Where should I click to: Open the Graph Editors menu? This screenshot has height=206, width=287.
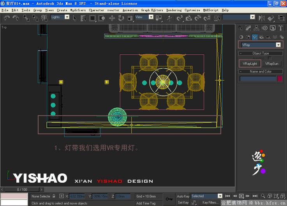(152, 10)
